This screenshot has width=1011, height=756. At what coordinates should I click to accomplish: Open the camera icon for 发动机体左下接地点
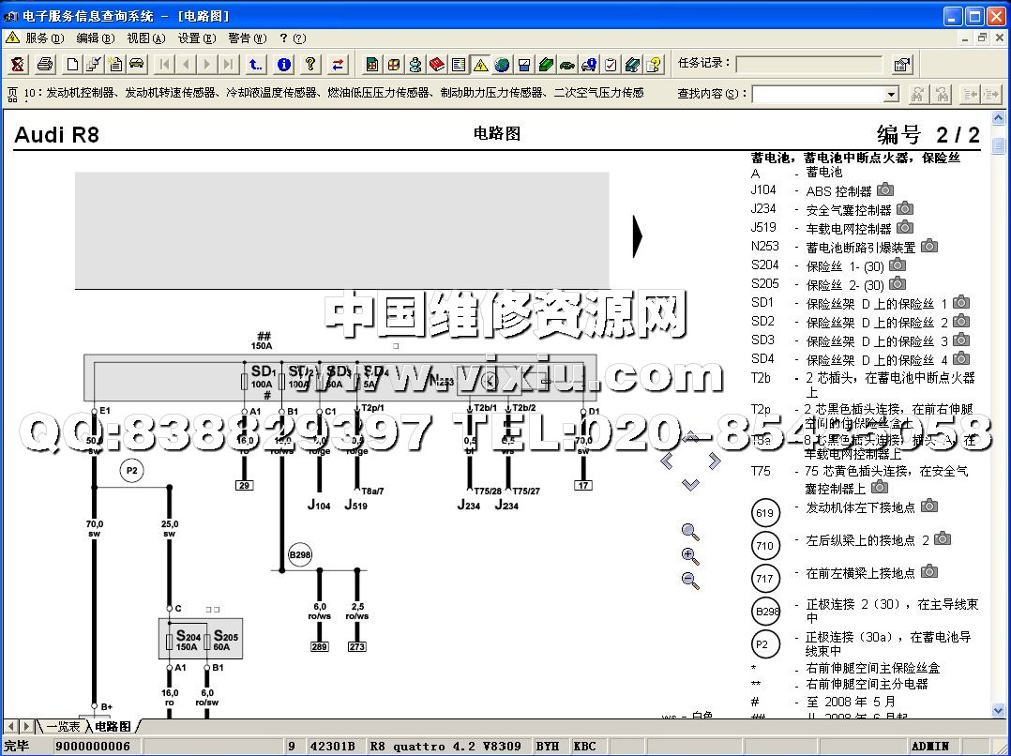click(x=929, y=506)
